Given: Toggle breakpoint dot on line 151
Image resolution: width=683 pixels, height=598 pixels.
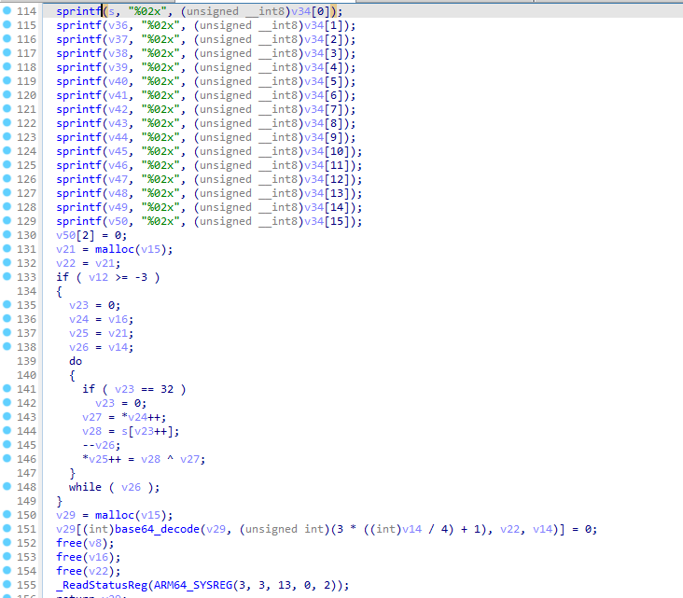Looking at the screenshot, I should click(7, 528).
